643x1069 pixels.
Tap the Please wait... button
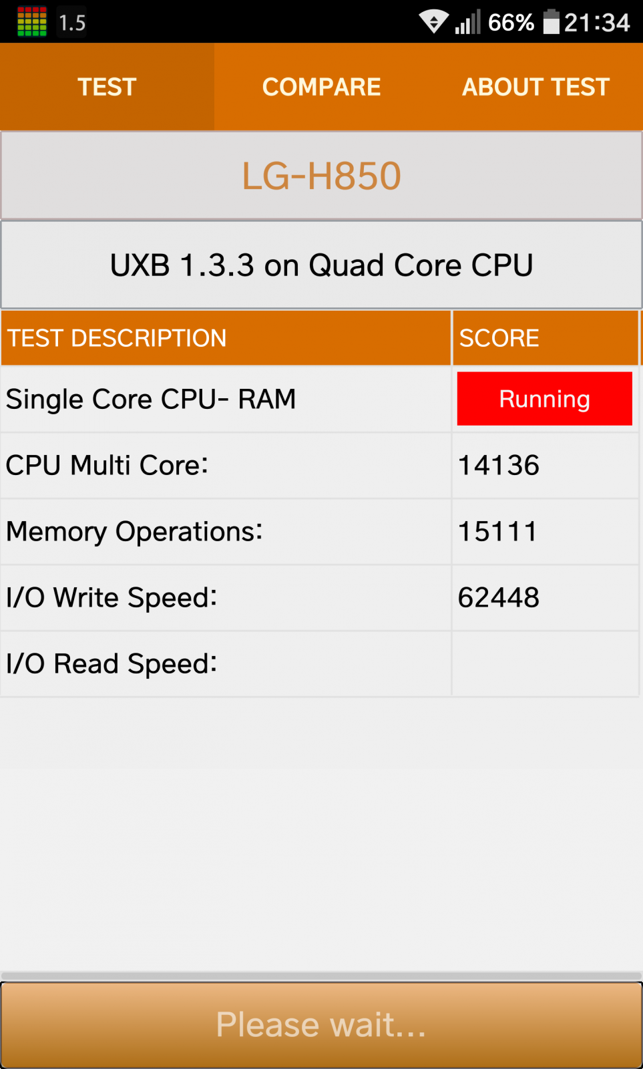pyautogui.click(x=321, y=1025)
